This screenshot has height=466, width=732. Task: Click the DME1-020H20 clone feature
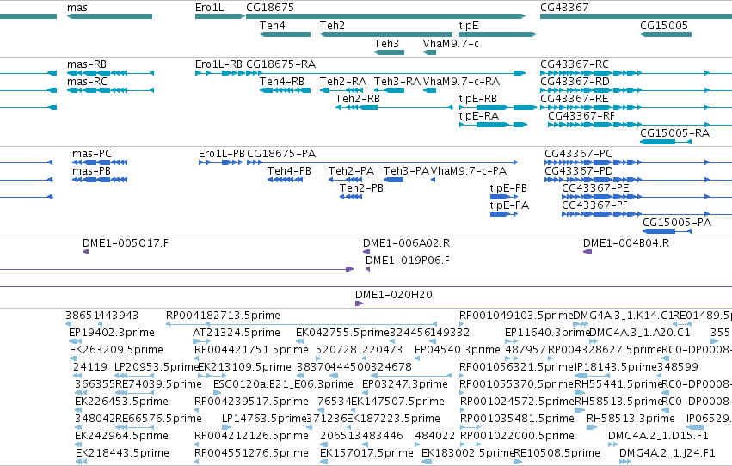(x=544, y=304)
